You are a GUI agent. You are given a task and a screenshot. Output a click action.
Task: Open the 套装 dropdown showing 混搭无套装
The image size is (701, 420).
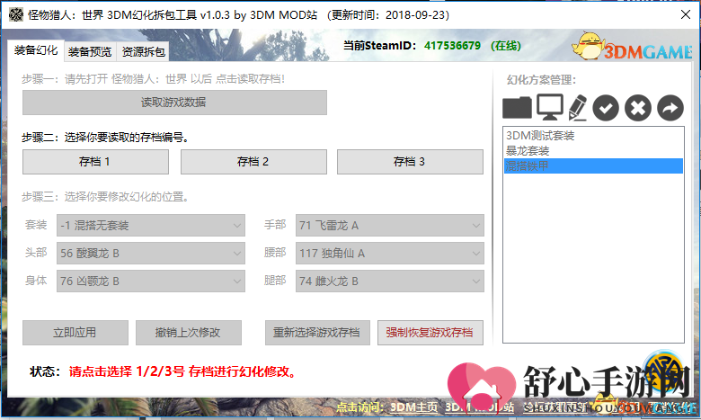[x=151, y=226]
